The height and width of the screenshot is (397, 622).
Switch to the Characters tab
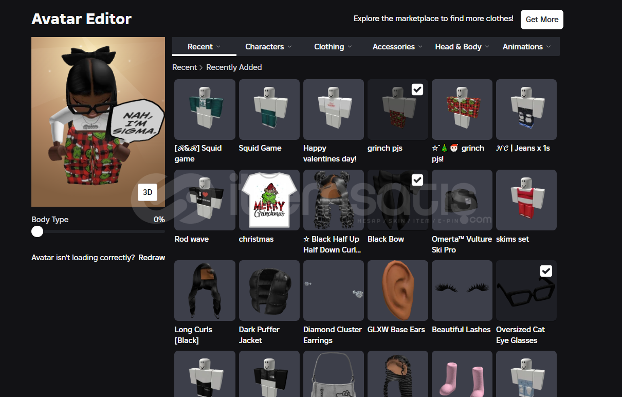coord(268,46)
